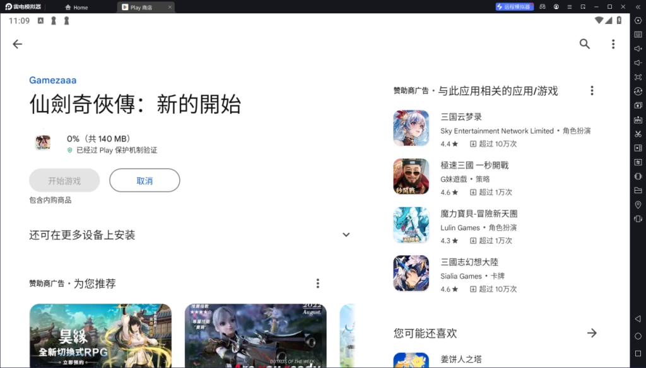Screen dimensions: 646x368
Task: Open Play Store search
Action: tap(585, 44)
